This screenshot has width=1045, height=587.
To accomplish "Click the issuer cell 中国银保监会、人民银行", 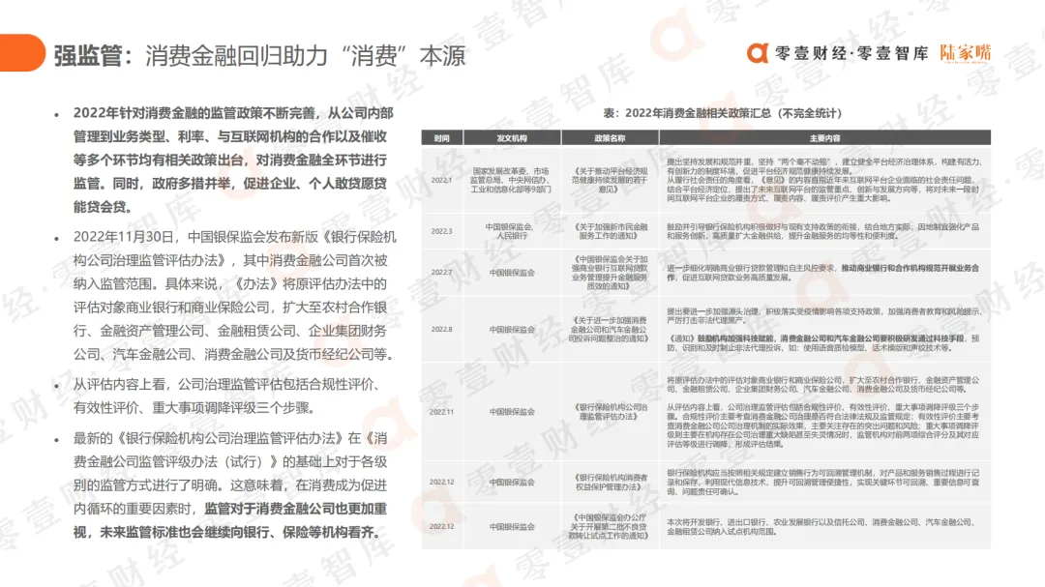I will point(512,231).
